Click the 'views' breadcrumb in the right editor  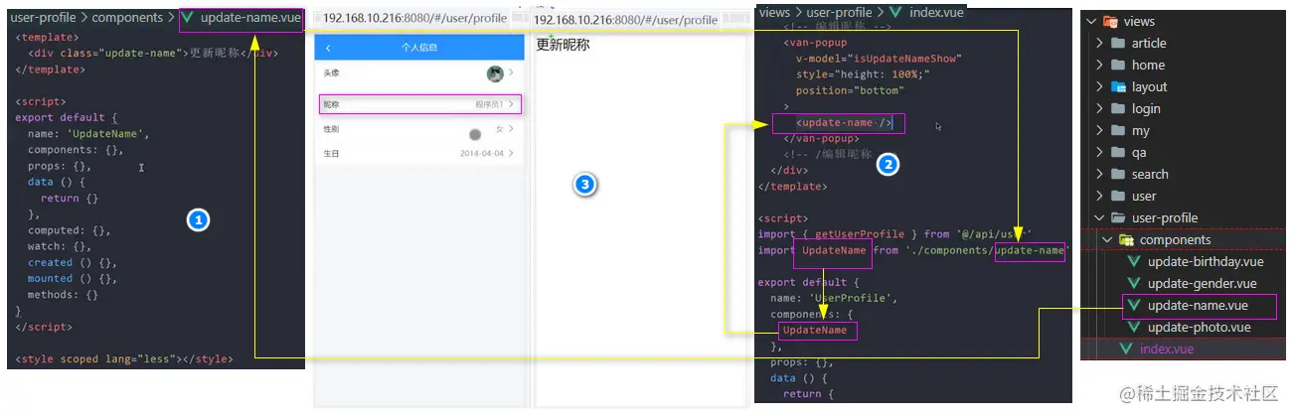(x=774, y=12)
